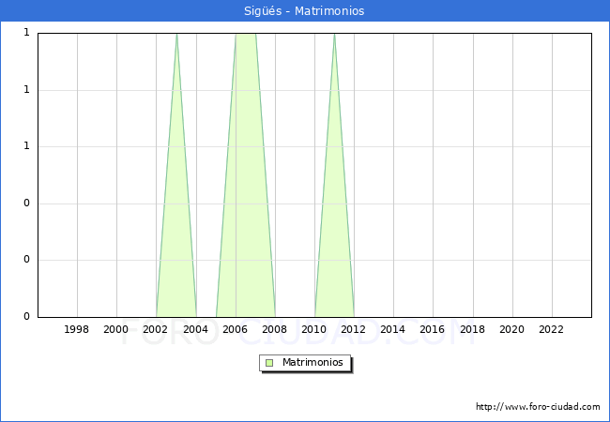
Task: Click the 2002 year label
Action: pos(156,330)
